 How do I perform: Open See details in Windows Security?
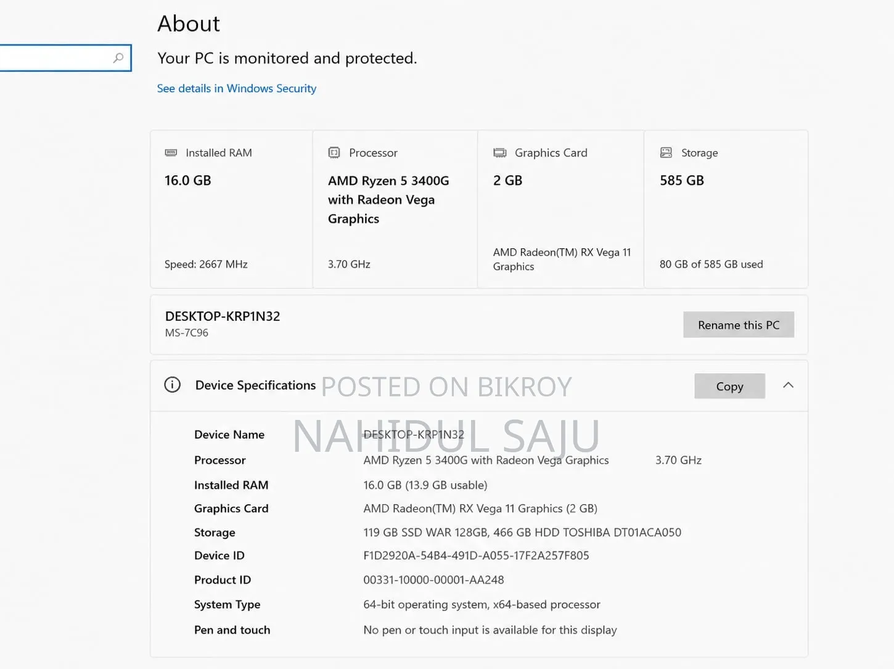point(237,88)
